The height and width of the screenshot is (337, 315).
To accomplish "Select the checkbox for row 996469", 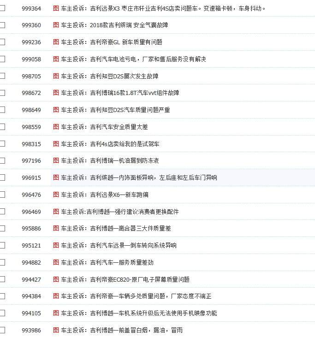I will coord(2,211).
